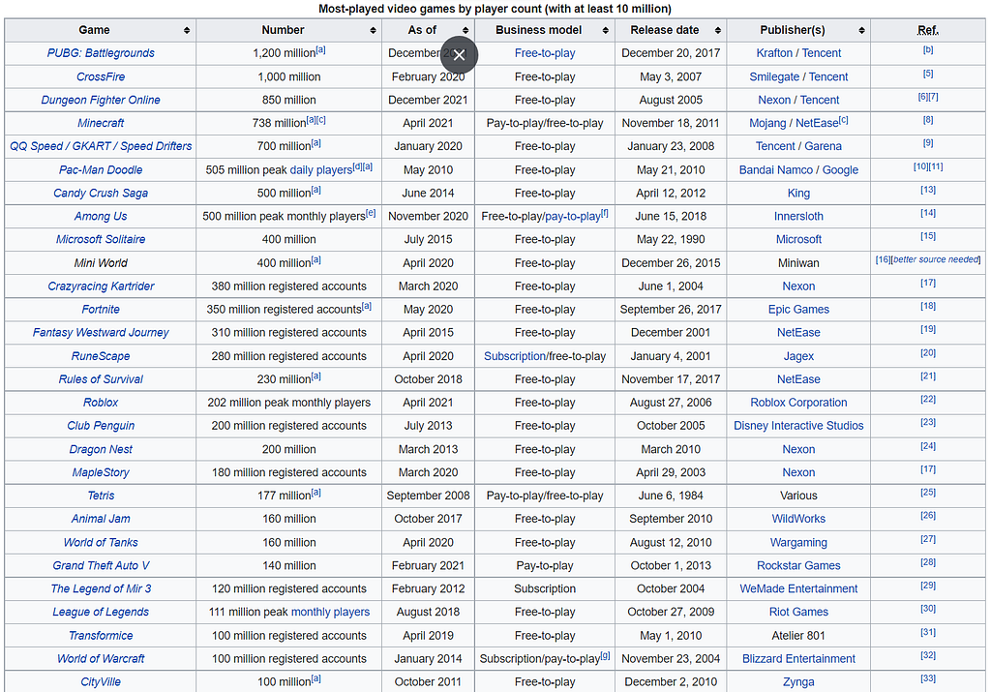Follow the RuneScape link
Screen dimensions: 991x692
[101, 356]
